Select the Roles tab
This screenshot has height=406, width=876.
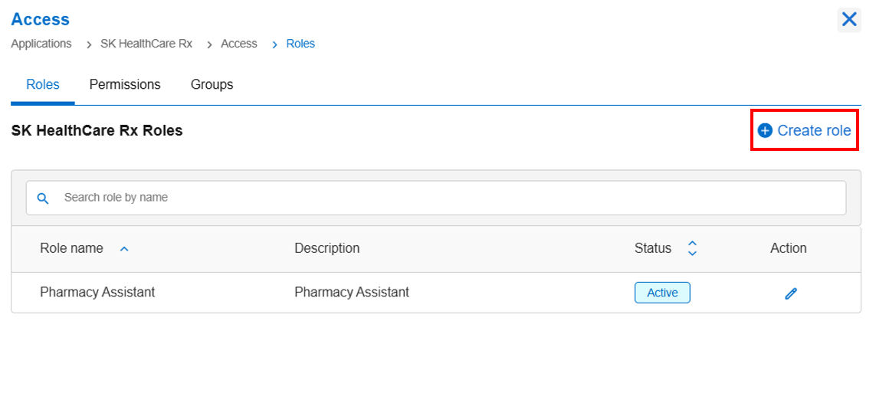pos(43,84)
